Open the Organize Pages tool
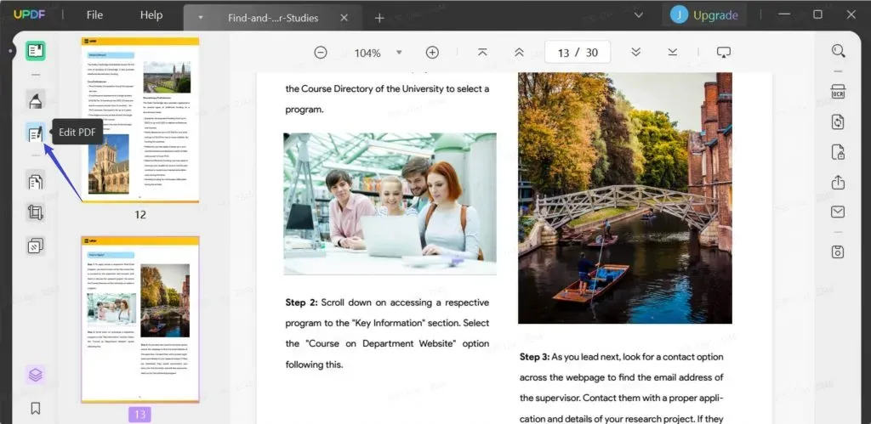871x424 pixels. point(35,180)
